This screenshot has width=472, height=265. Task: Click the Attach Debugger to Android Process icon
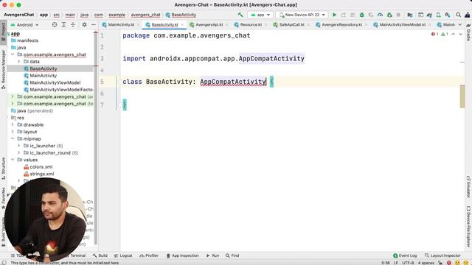[389, 15]
